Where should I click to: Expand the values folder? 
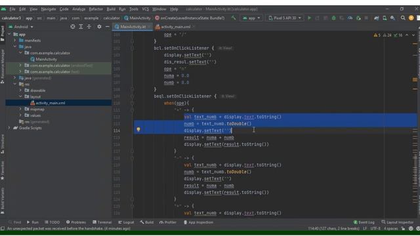coord(20,115)
